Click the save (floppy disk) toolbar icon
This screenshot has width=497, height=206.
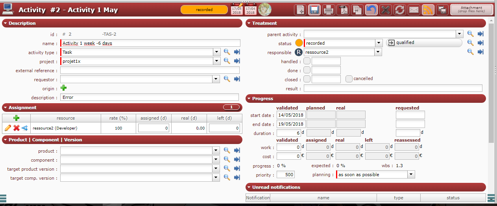[x=314, y=10]
